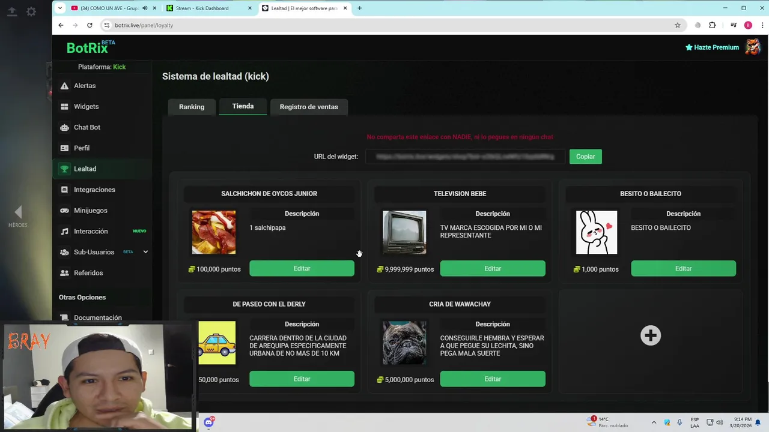
Task: Open Integraciones in sidebar
Action: tap(94, 190)
